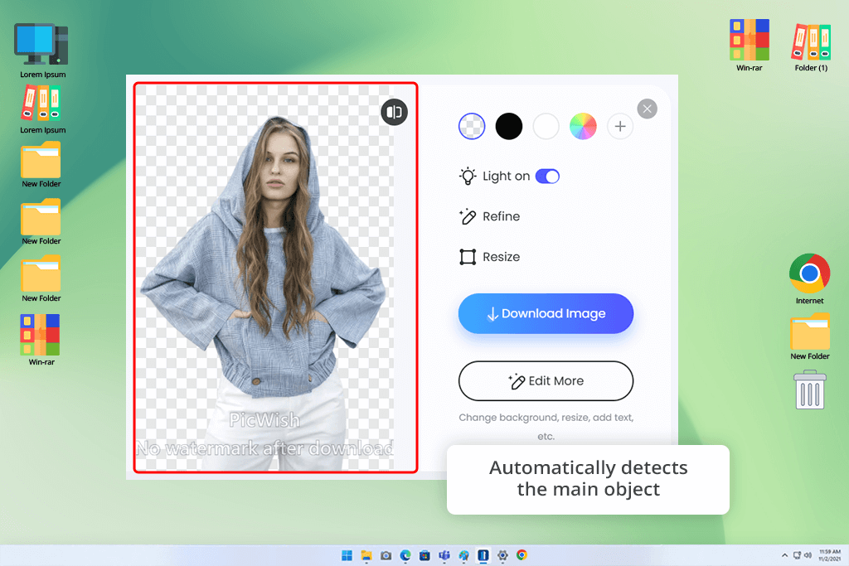The width and height of the screenshot is (849, 566).
Task: Close the PicWish editing panel
Action: tap(647, 109)
